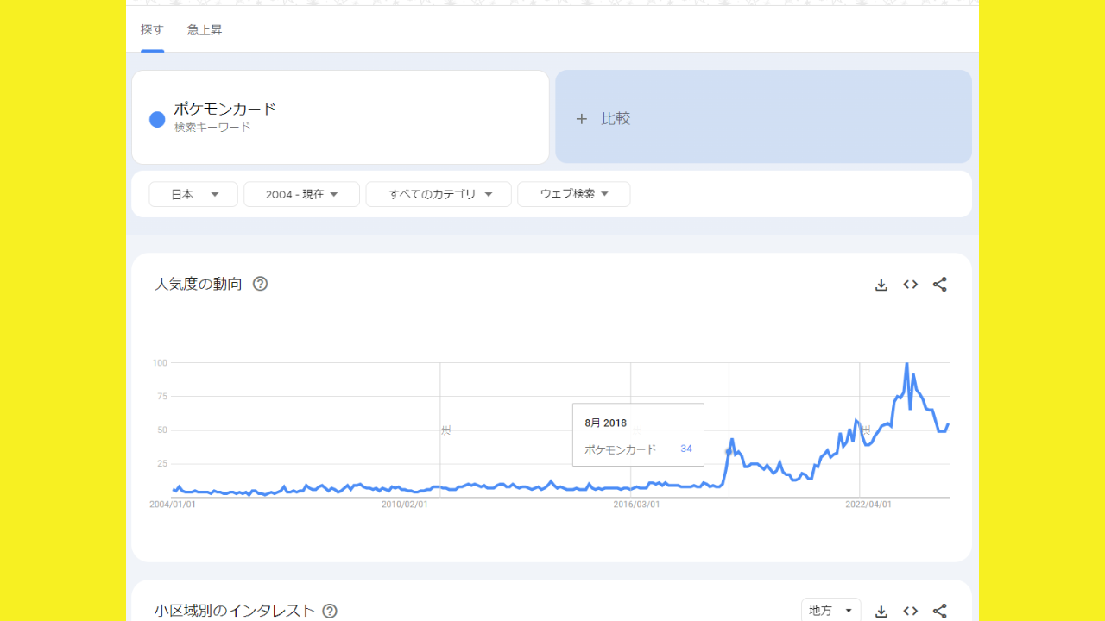
Task: Click the 小区域別のインタレスト heading
Action: 235,611
